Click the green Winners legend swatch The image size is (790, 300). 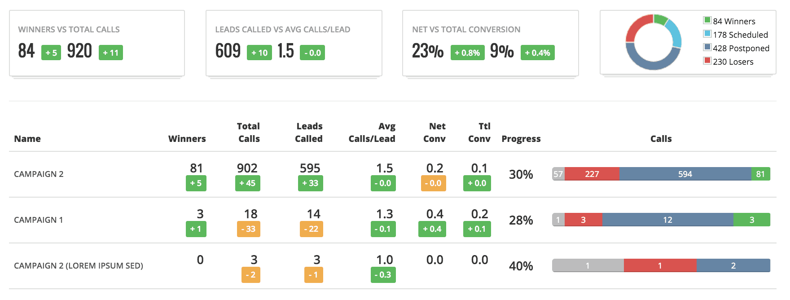(707, 20)
